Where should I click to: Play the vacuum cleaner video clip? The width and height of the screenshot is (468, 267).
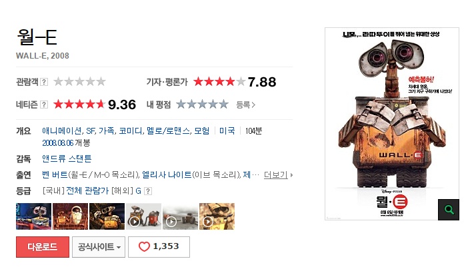(x=143, y=216)
